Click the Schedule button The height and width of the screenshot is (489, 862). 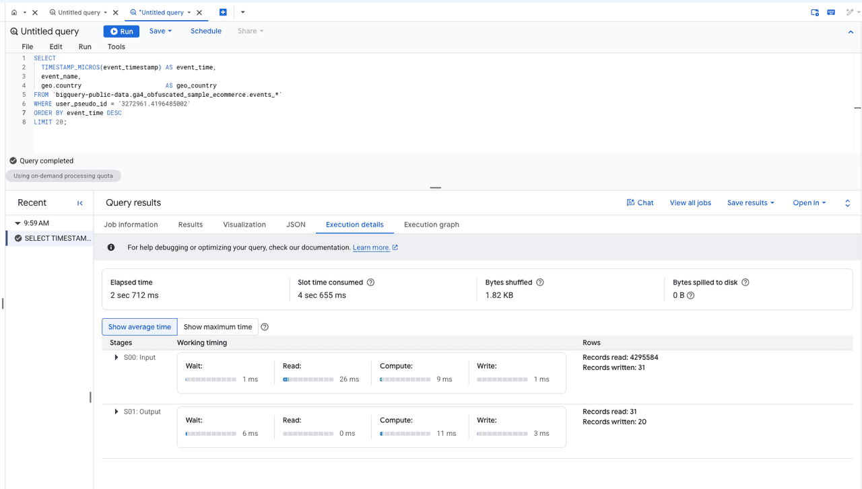(206, 31)
